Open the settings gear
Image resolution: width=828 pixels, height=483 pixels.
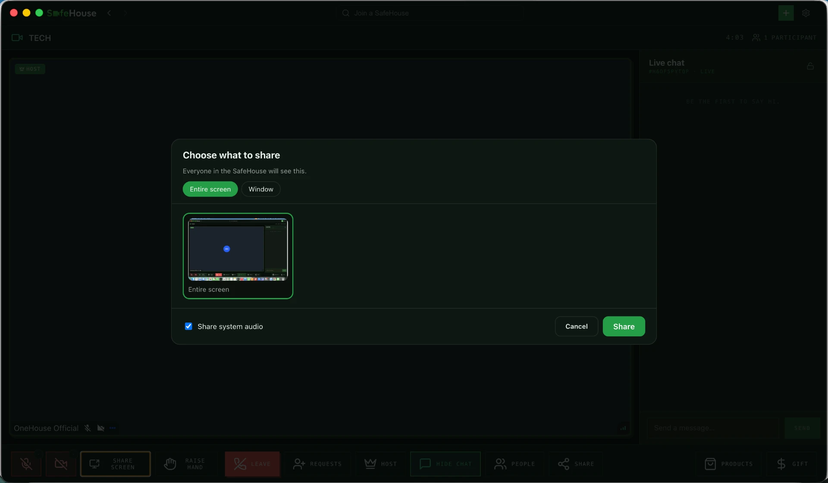coord(806,13)
